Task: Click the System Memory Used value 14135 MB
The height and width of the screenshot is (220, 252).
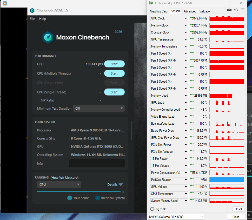Action: [x=201, y=201]
